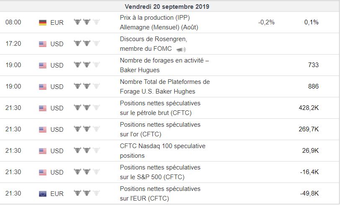Image resolution: width=340 pixels, height=206 pixels.
Task: Open Positions nettes spéculatives sur l'EUR event
Action: click(x=160, y=193)
